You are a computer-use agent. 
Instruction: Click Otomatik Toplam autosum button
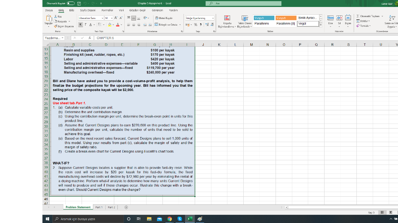pyautogui.click(x=368, y=16)
